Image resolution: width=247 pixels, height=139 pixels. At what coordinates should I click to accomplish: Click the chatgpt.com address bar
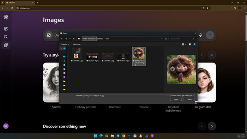click(x=110, y=8)
